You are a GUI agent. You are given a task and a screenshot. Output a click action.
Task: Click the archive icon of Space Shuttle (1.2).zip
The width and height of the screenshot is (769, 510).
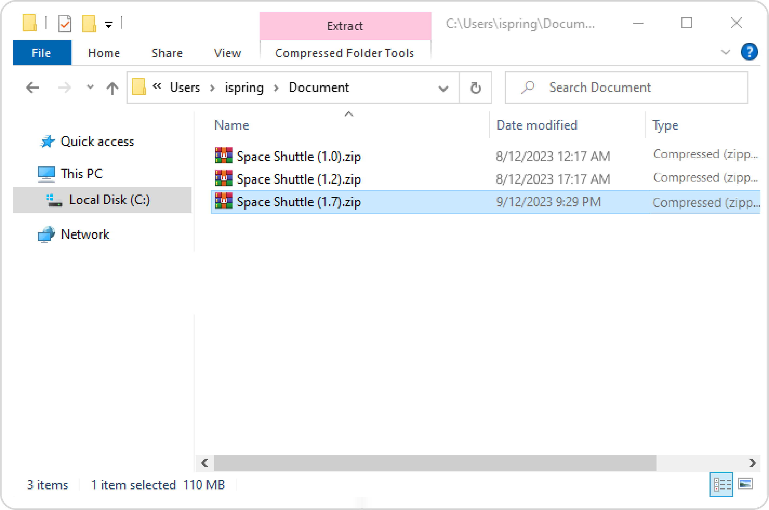pyautogui.click(x=224, y=178)
